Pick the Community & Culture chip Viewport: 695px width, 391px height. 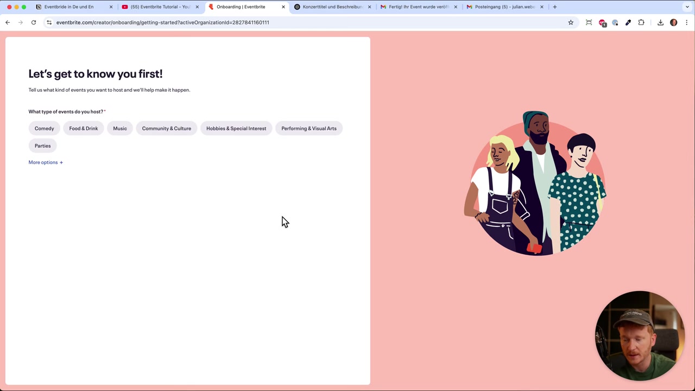tap(167, 129)
